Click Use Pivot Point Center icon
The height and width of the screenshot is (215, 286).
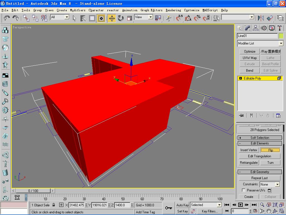tap(158, 18)
